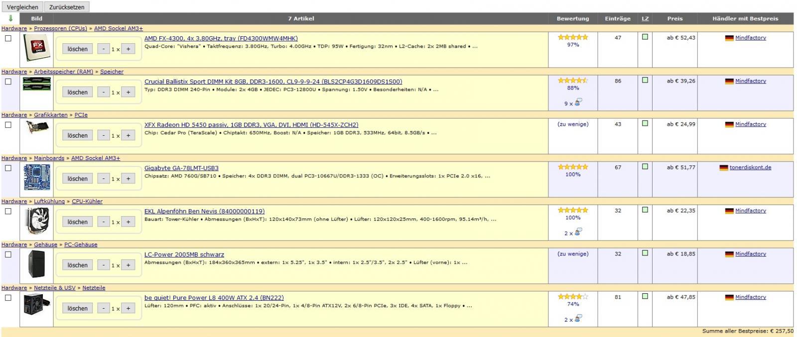The image size is (797, 337).
Task: Sort by Einträge column header
Action: point(618,18)
